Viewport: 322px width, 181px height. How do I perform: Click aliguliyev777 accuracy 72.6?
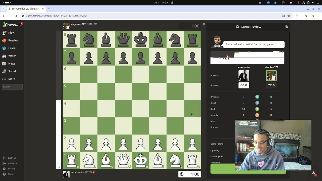pyautogui.click(x=271, y=85)
